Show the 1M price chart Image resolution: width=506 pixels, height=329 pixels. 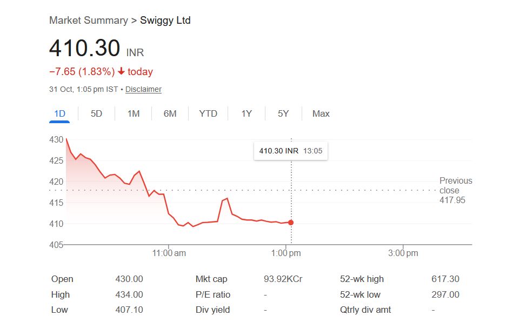pos(134,113)
